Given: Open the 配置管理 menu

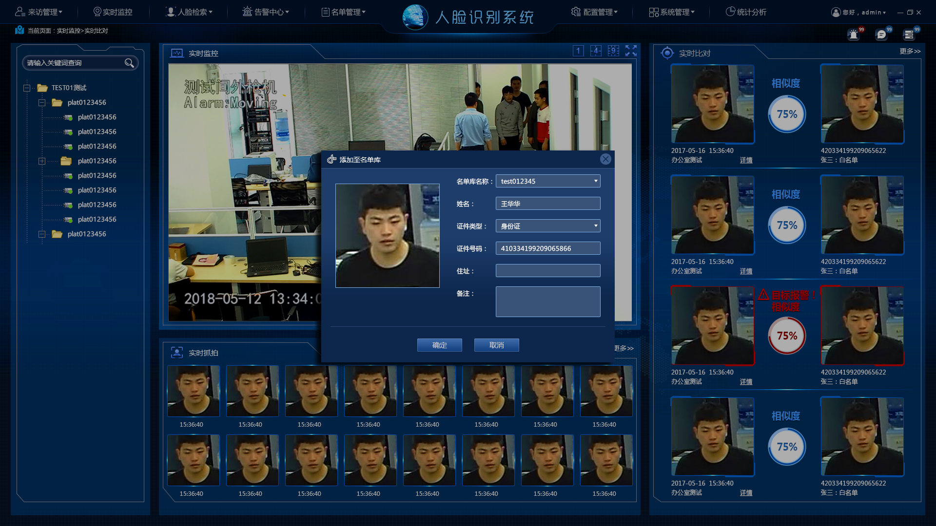Looking at the screenshot, I should point(595,12).
